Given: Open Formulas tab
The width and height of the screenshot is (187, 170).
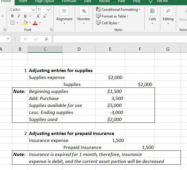Looking at the screenshot, I should tap(69, 1).
